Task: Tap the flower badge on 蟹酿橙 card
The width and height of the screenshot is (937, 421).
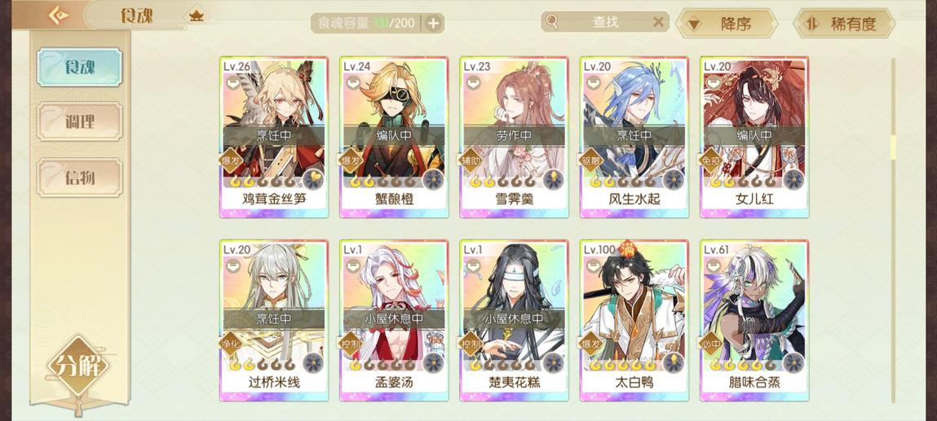Action: coord(433,179)
